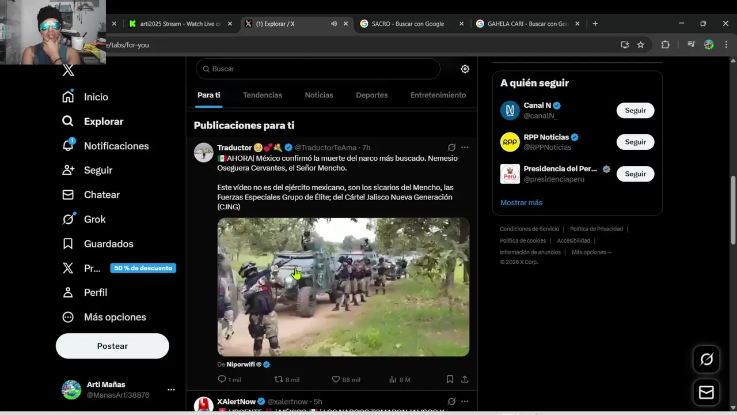Switch to the Entretenimiento tab

[438, 95]
